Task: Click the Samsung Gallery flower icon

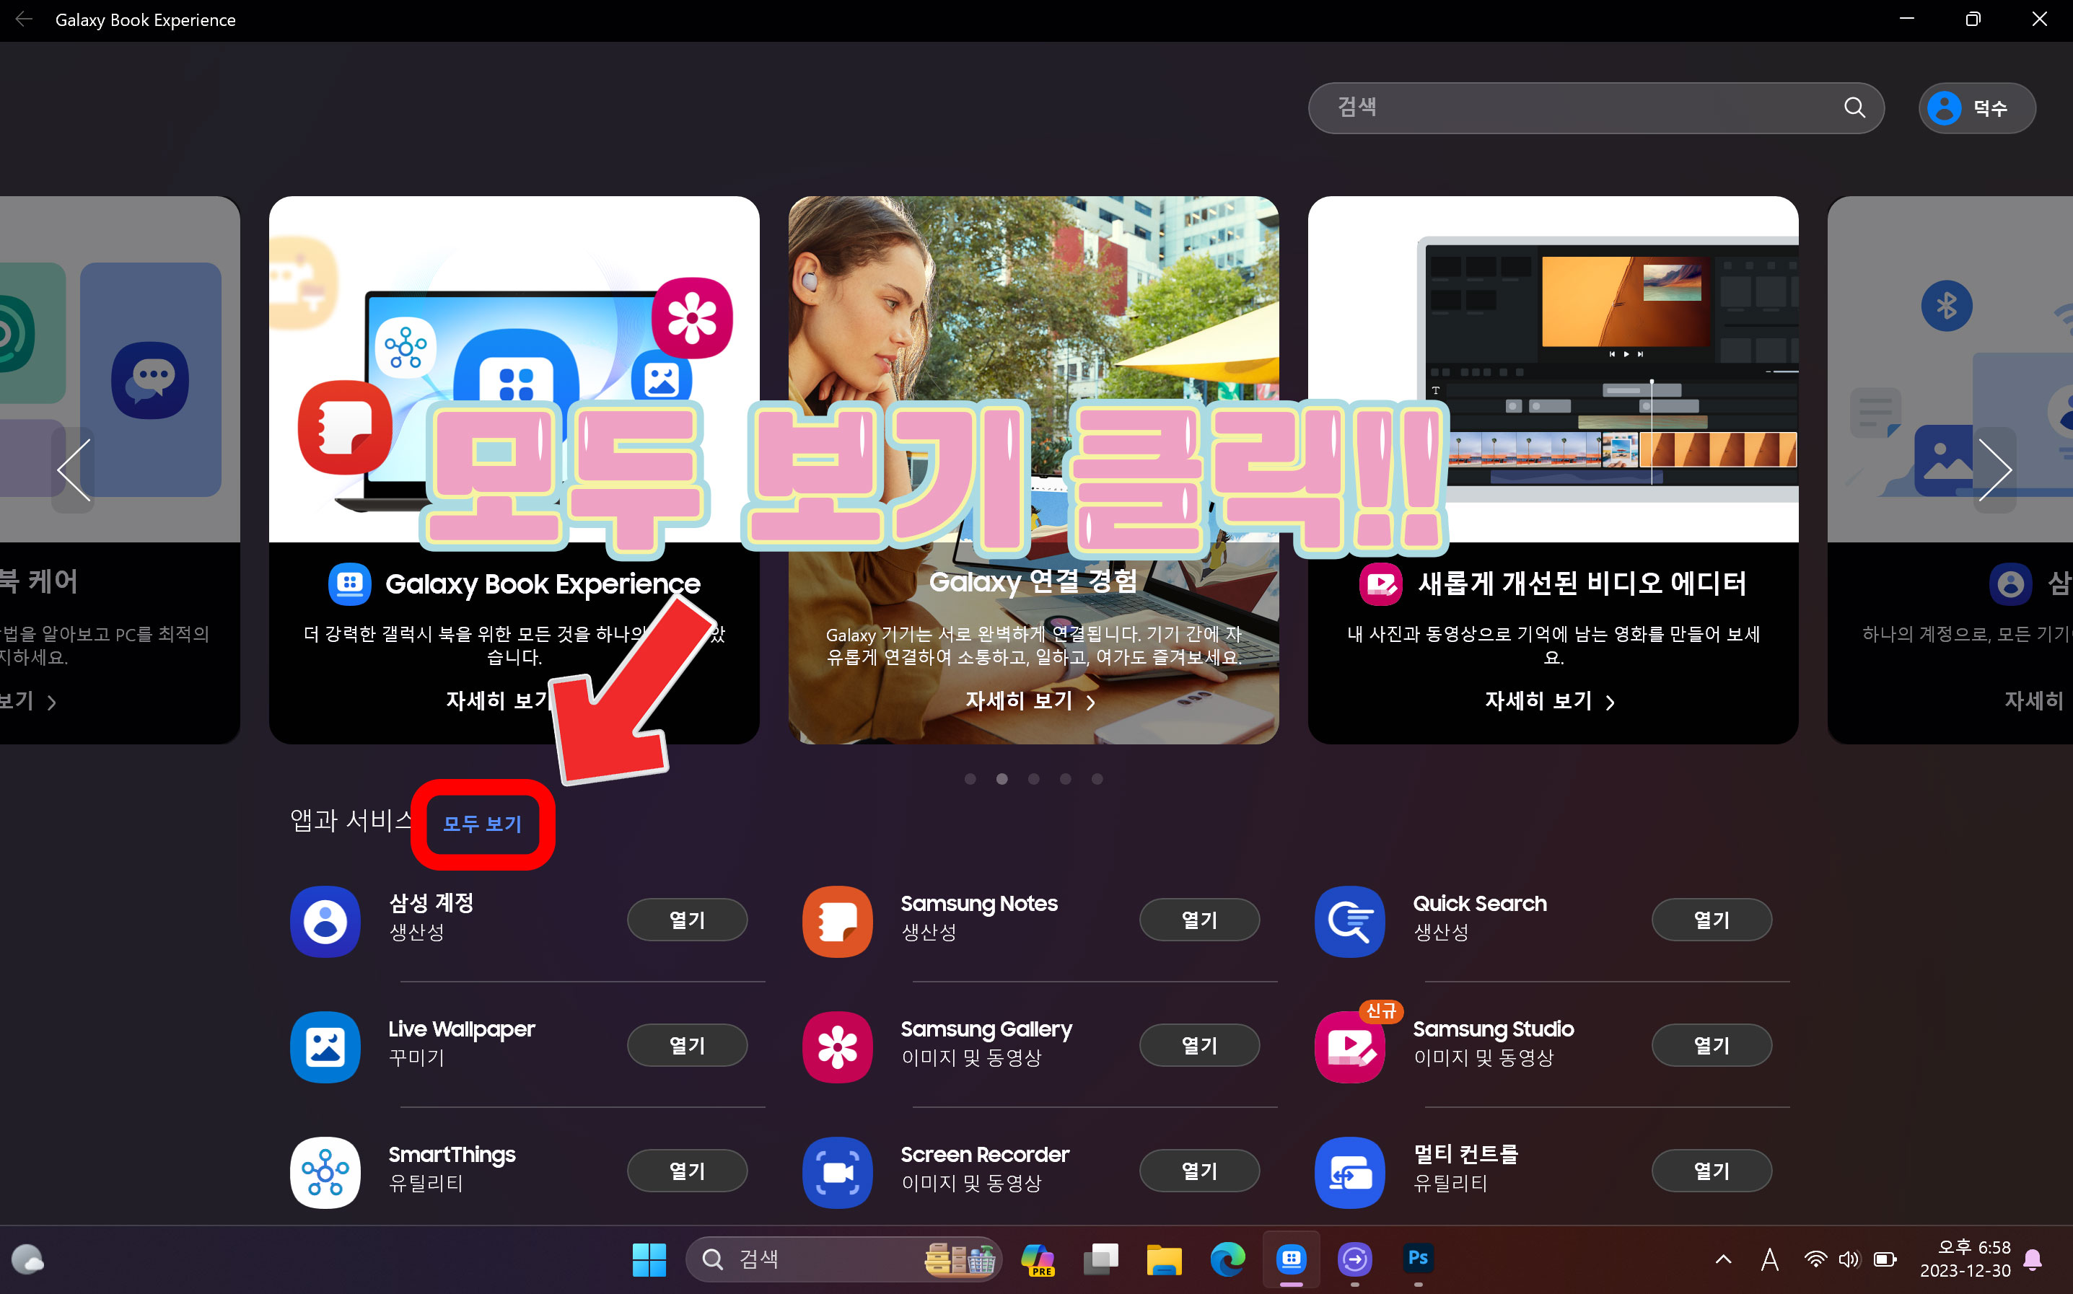Action: pos(837,1046)
